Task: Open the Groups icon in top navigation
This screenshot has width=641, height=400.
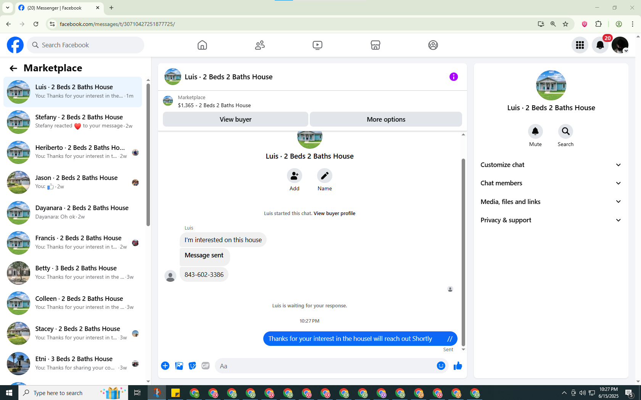Action: click(433, 45)
